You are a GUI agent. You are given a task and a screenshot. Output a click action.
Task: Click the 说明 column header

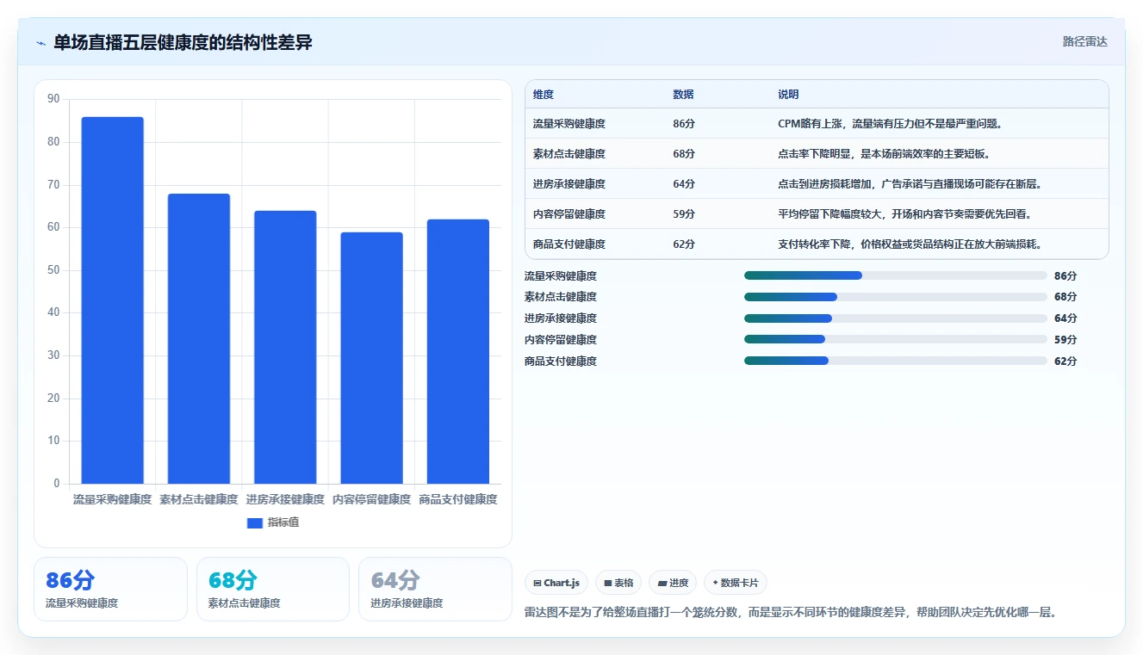click(x=788, y=95)
